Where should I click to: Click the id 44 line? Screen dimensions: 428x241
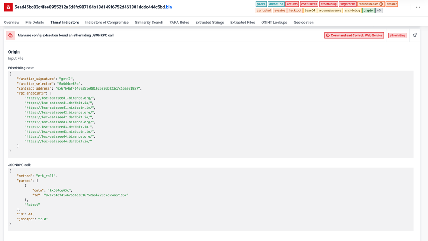[25, 215]
